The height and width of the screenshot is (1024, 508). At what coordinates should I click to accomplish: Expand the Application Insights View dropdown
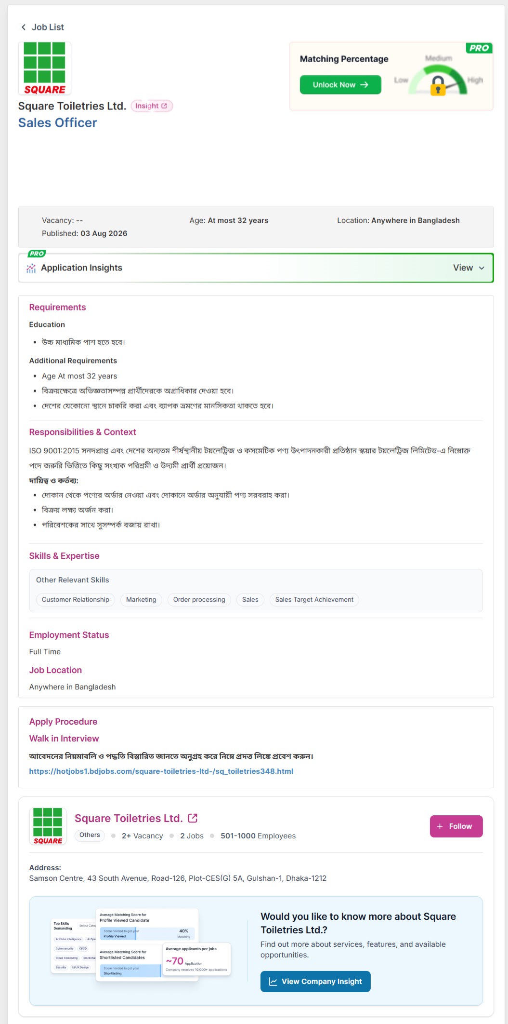click(469, 268)
